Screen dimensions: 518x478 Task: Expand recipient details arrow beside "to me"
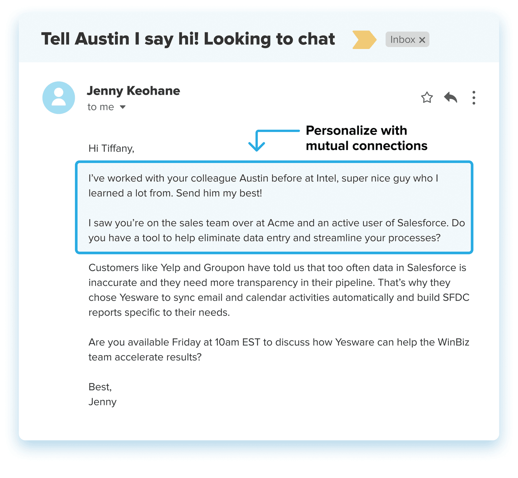123,107
